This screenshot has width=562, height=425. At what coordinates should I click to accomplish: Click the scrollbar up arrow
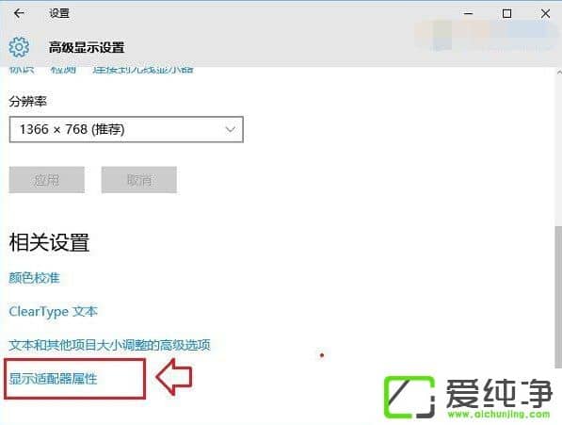coord(559,73)
